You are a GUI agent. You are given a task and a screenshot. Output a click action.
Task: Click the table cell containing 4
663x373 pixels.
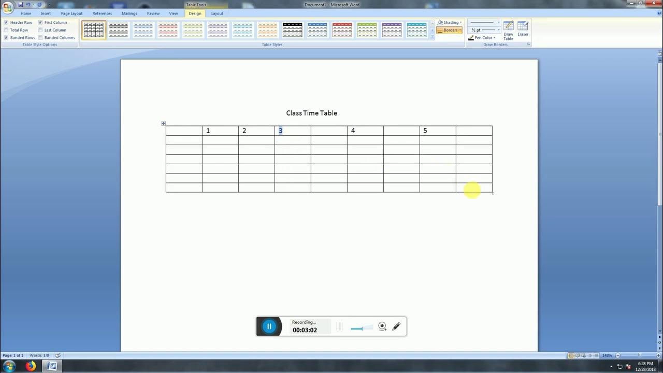[x=365, y=131]
